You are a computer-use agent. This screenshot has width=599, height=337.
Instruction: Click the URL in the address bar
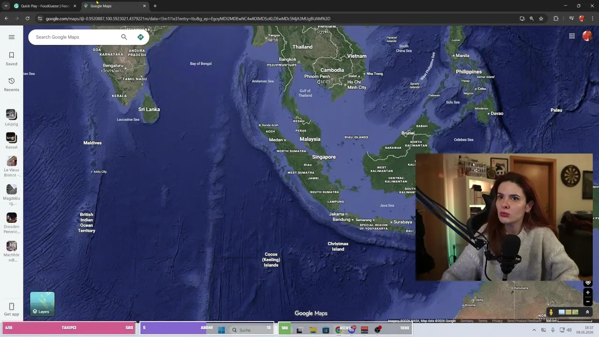click(x=188, y=19)
